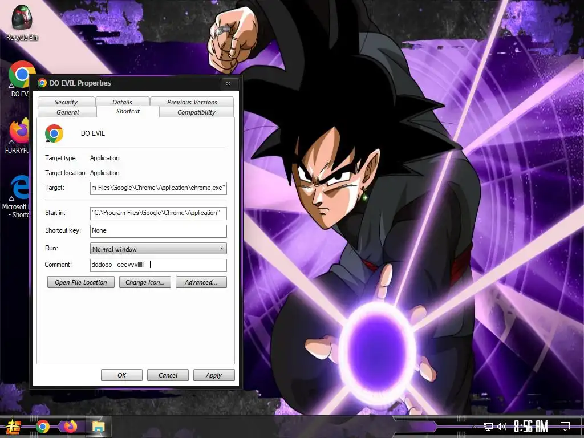Launch Chrome from the taskbar
584x438 pixels.
click(x=43, y=427)
